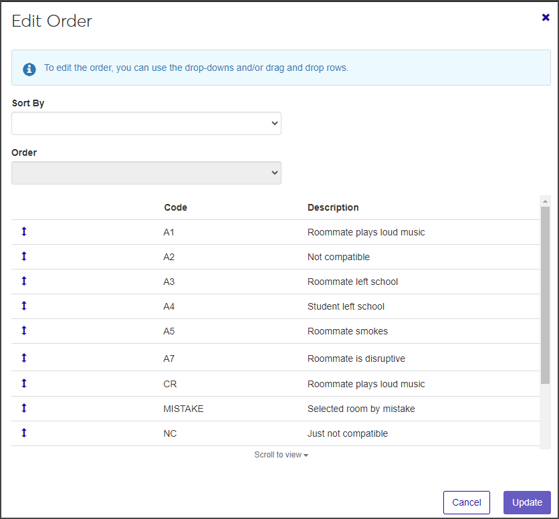The width and height of the screenshot is (559, 519).
Task: Close the Edit Order dialog
Action: 546,17
